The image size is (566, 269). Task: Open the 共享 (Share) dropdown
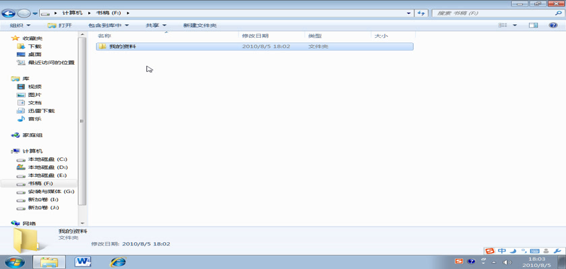coord(156,26)
